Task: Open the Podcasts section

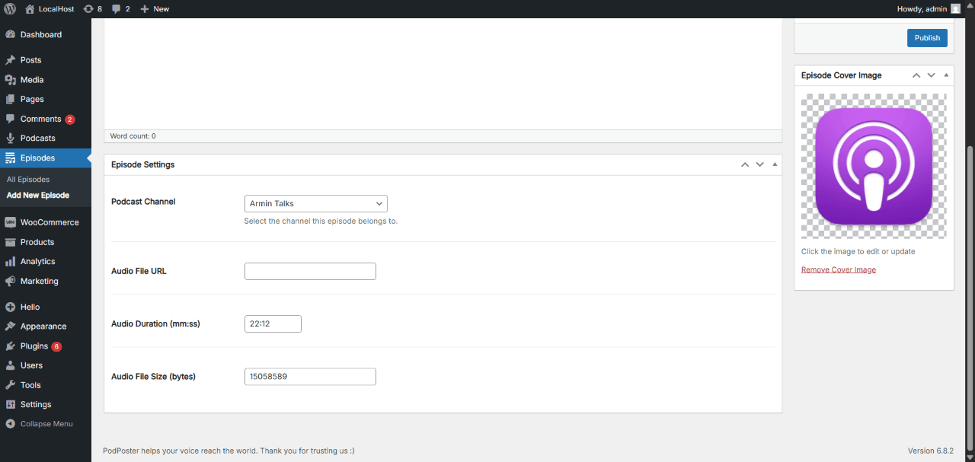Action: click(x=37, y=138)
